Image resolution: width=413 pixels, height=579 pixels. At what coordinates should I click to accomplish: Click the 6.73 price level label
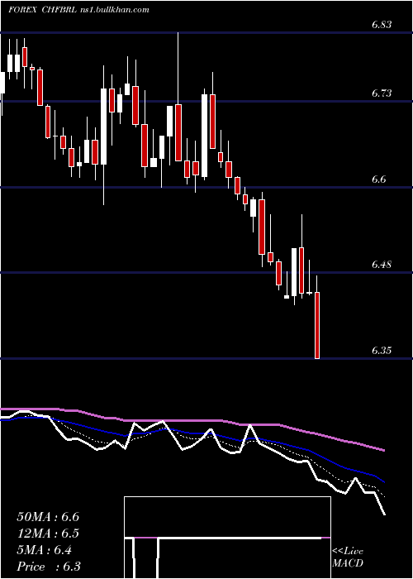point(382,93)
